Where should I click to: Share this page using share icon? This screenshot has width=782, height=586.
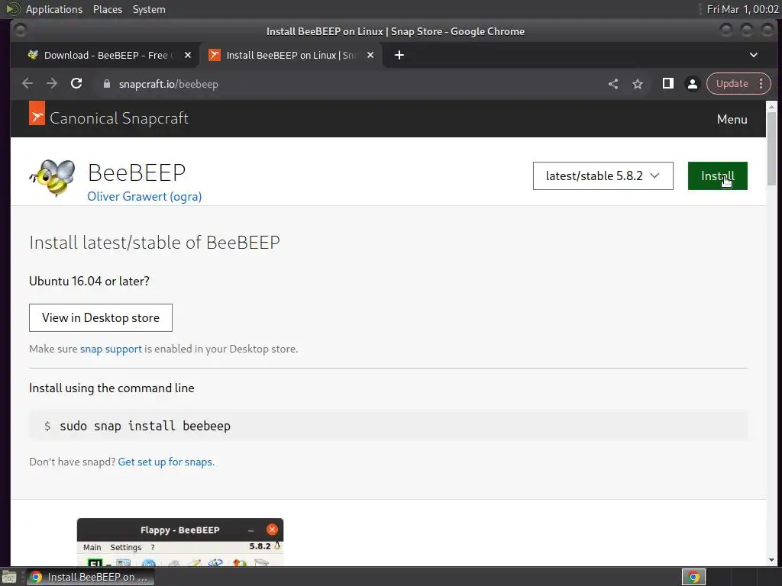coord(613,84)
